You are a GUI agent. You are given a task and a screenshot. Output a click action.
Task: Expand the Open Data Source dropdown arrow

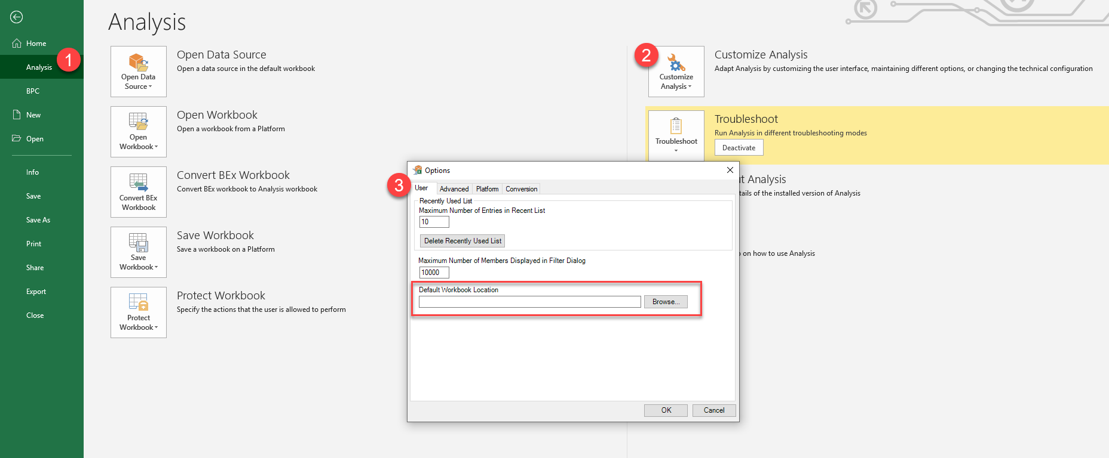pos(151,86)
